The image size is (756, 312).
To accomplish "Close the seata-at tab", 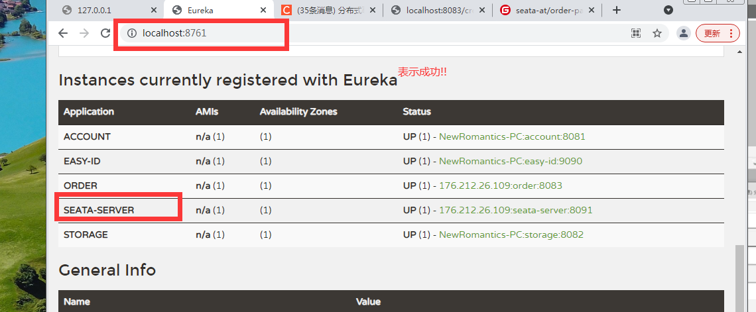I will (592, 10).
